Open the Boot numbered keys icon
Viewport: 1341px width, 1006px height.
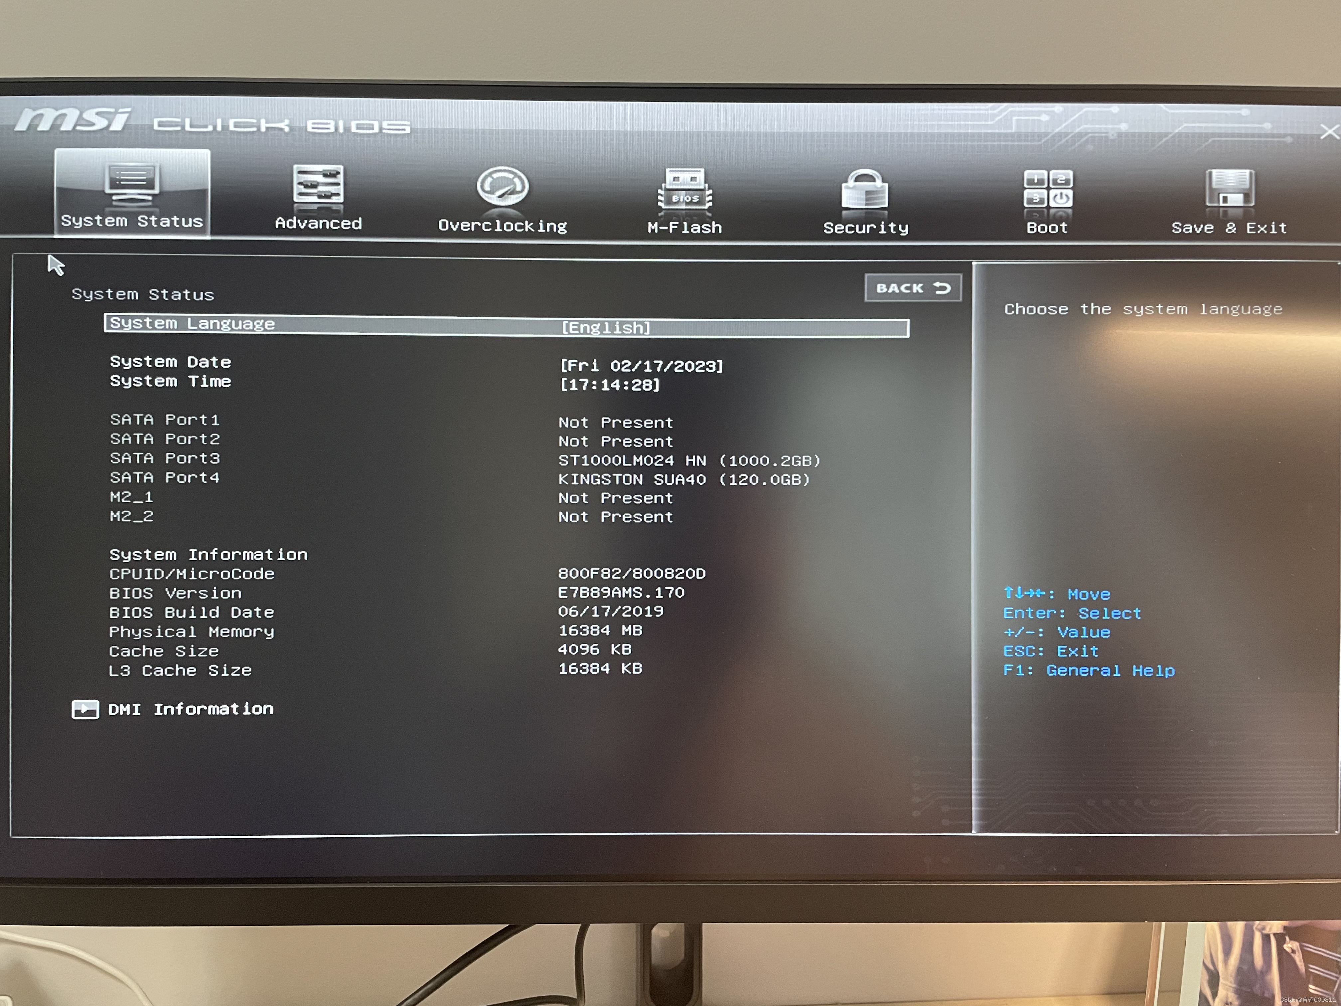(1048, 189)
